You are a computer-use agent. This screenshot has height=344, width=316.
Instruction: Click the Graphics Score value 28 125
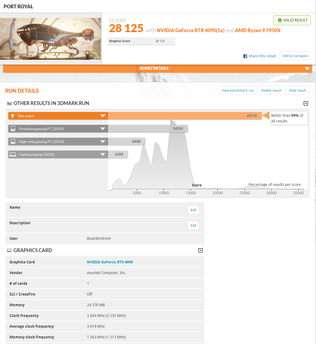coord(160,41)
